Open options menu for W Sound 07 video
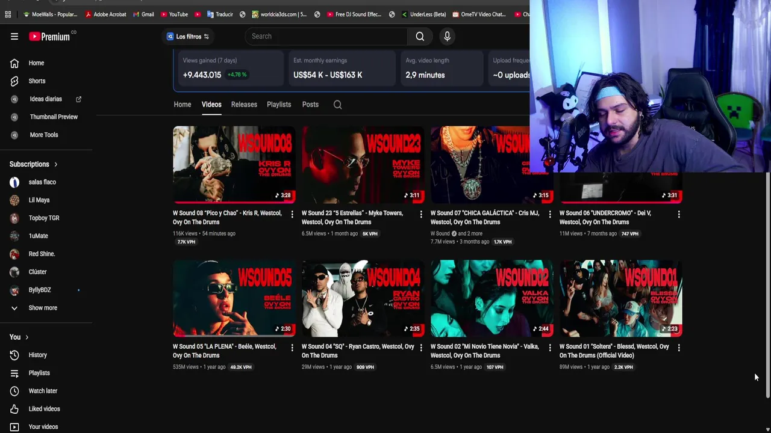 pyautogui.click(x=550, y=214)
